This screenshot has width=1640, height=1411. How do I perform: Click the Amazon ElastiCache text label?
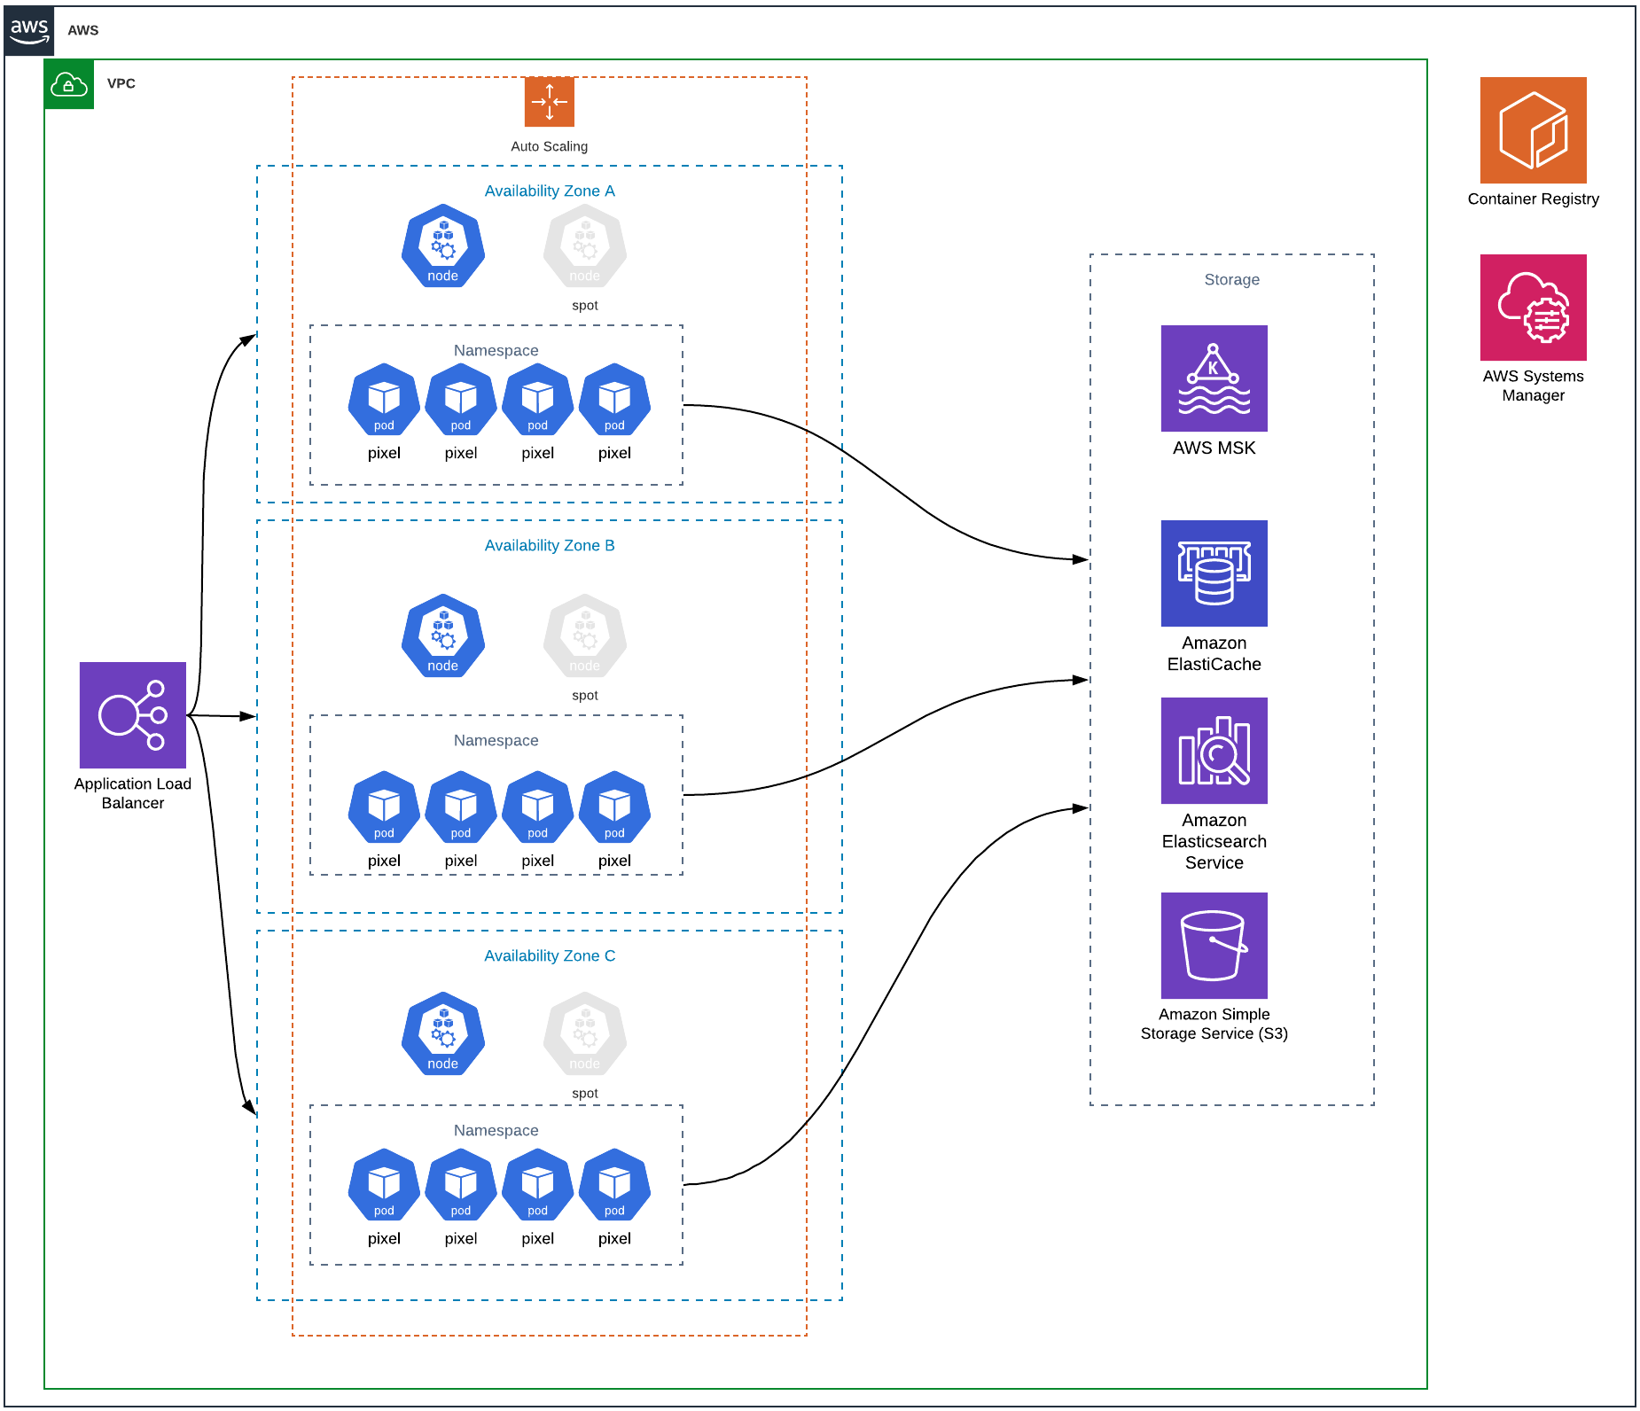[1214, 653]
